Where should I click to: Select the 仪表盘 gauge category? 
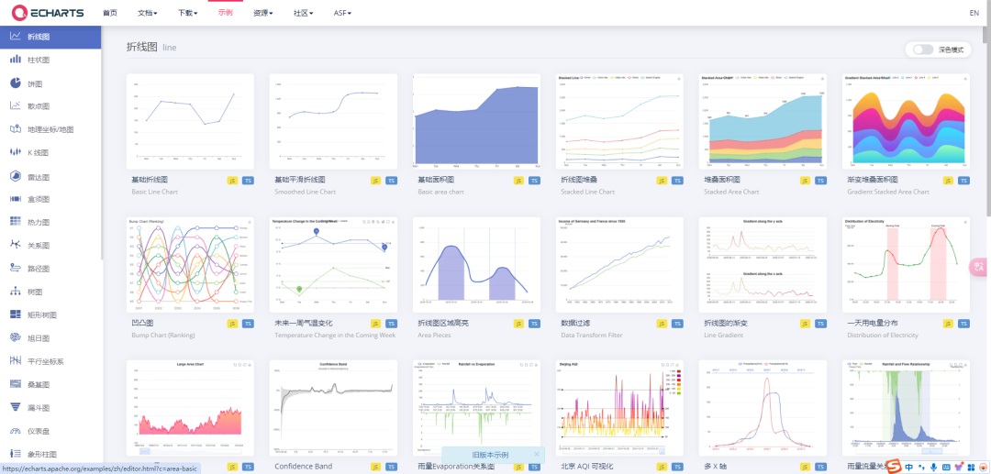pyautogui.click(x=50, y=430)
